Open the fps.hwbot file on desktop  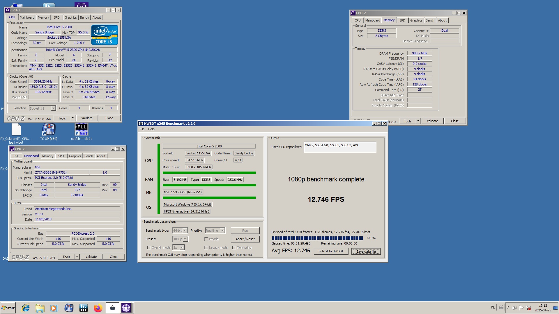tap(16, 134)
